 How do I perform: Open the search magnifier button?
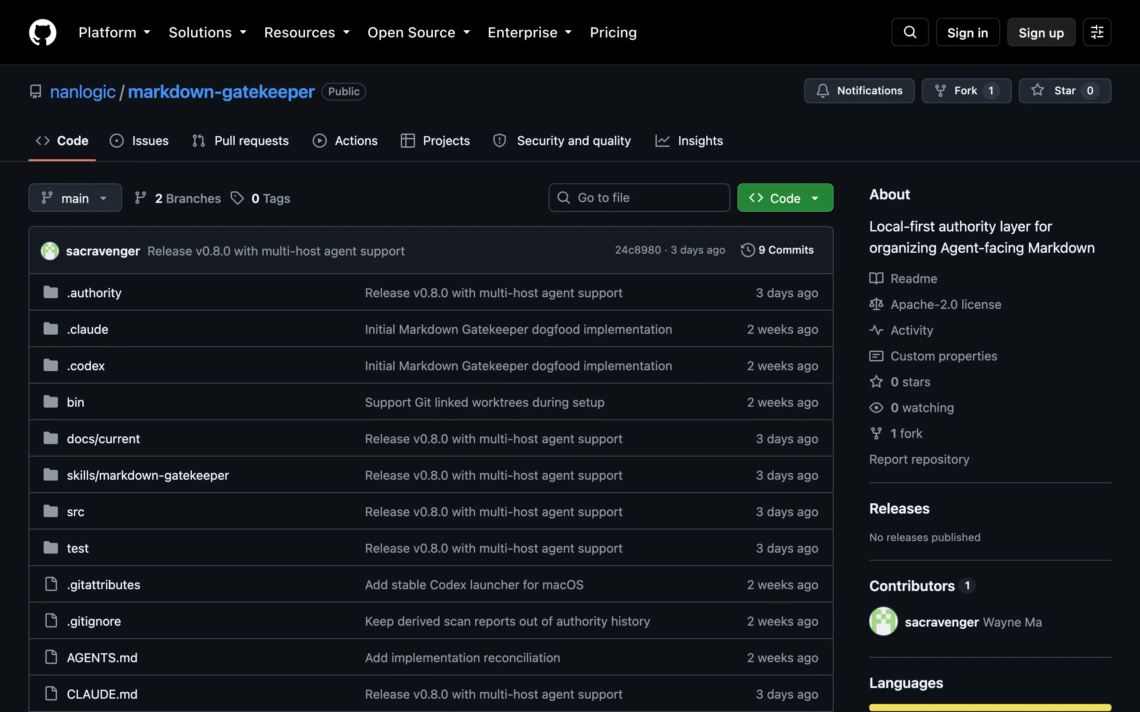pos(910,32)
